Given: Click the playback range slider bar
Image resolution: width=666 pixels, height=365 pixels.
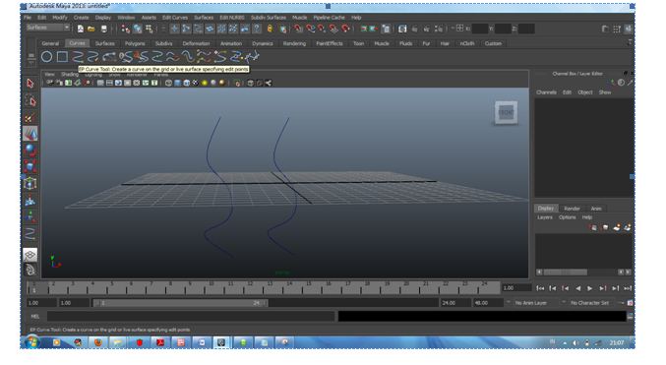Looking at the screenshot, I should tap(181, 303).
